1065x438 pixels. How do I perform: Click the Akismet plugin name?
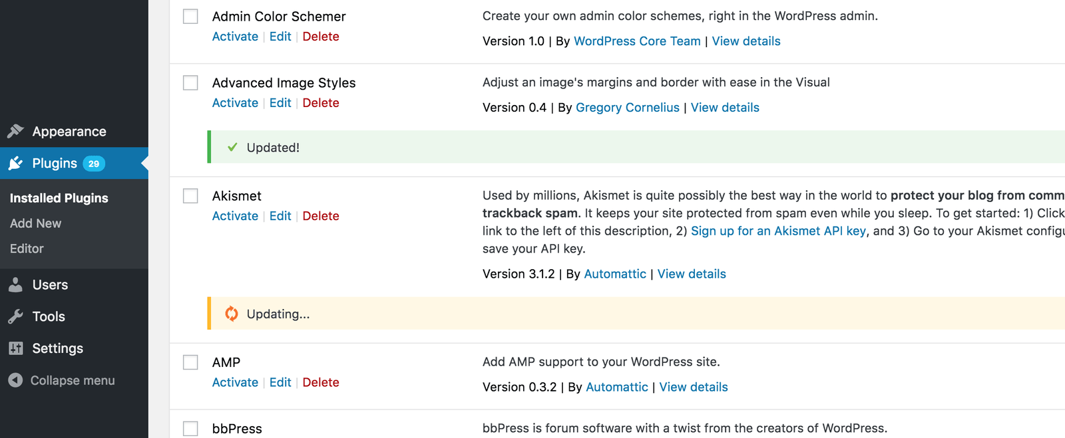tap(237, 196)
